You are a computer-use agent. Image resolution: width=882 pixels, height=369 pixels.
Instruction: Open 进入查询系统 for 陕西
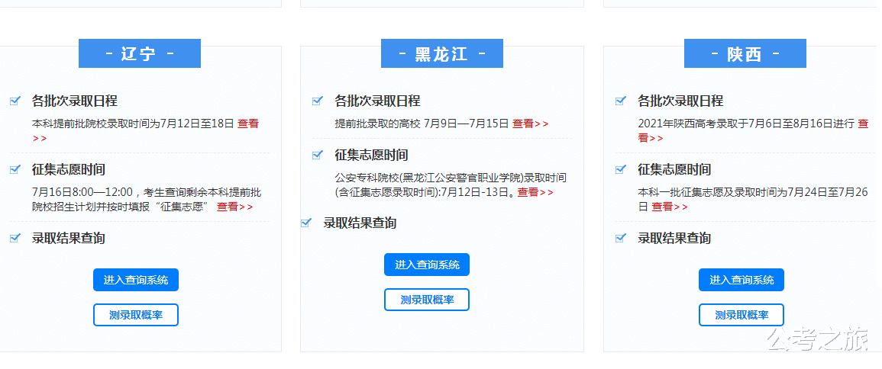tap(741, 280)
